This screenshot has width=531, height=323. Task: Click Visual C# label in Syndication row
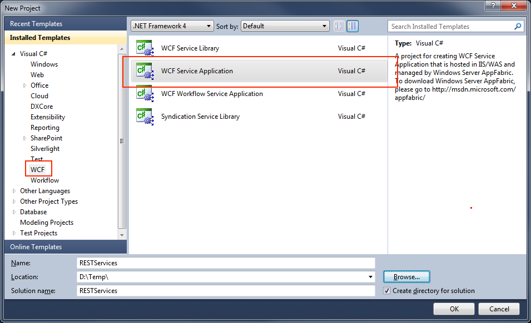[x=351, y=117]
